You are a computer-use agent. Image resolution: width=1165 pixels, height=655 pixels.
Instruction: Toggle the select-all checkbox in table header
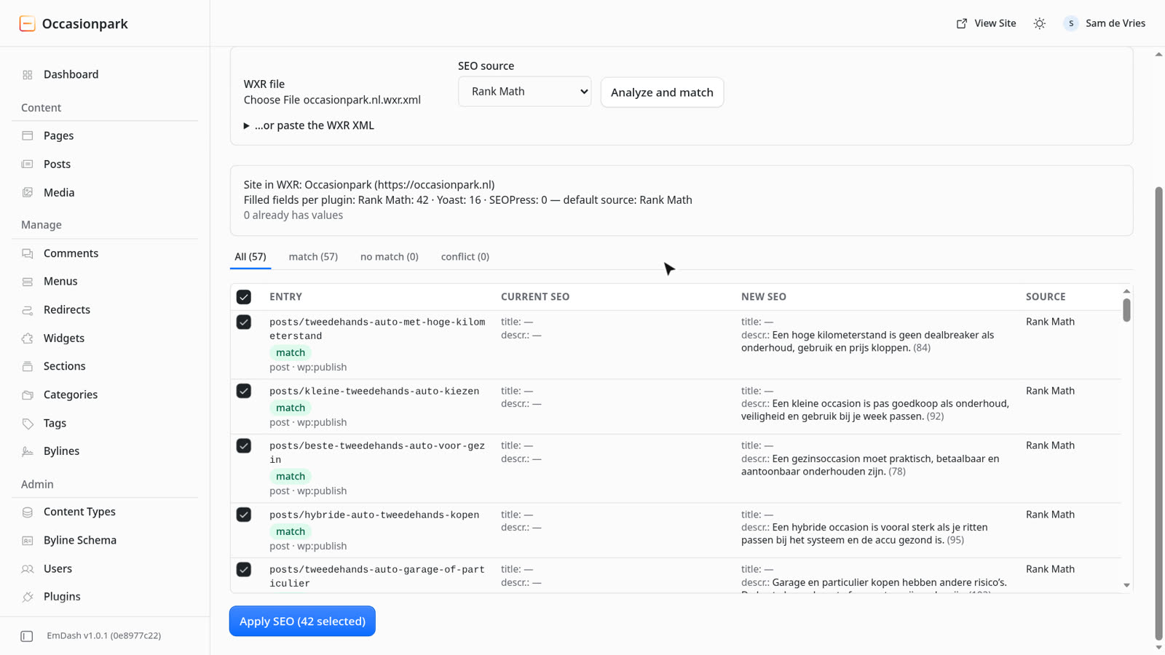point(244,297)
